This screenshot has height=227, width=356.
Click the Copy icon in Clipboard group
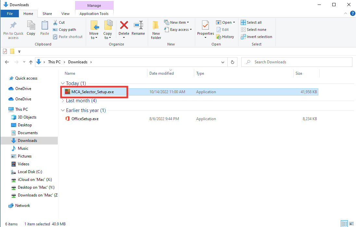tap(31, 25)
